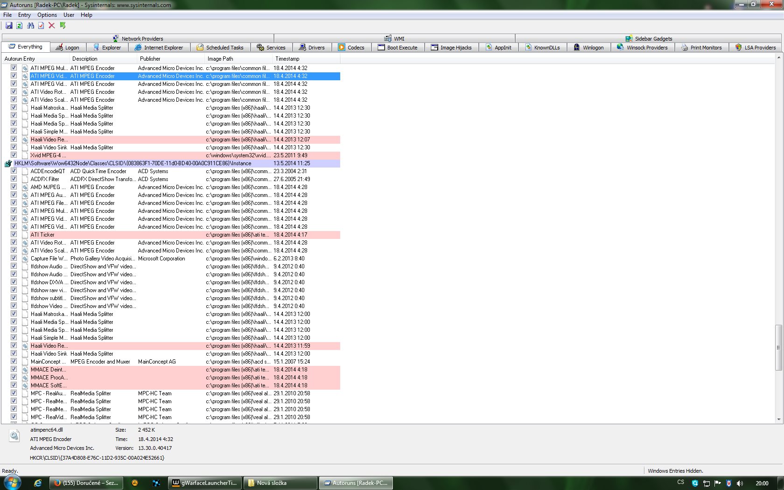Select the Image Hijacks tab

coord(451,48)
